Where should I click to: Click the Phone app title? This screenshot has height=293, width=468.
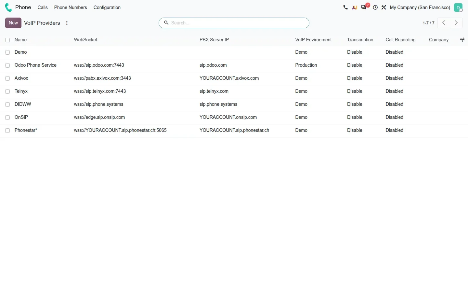[x=23, y=7]
